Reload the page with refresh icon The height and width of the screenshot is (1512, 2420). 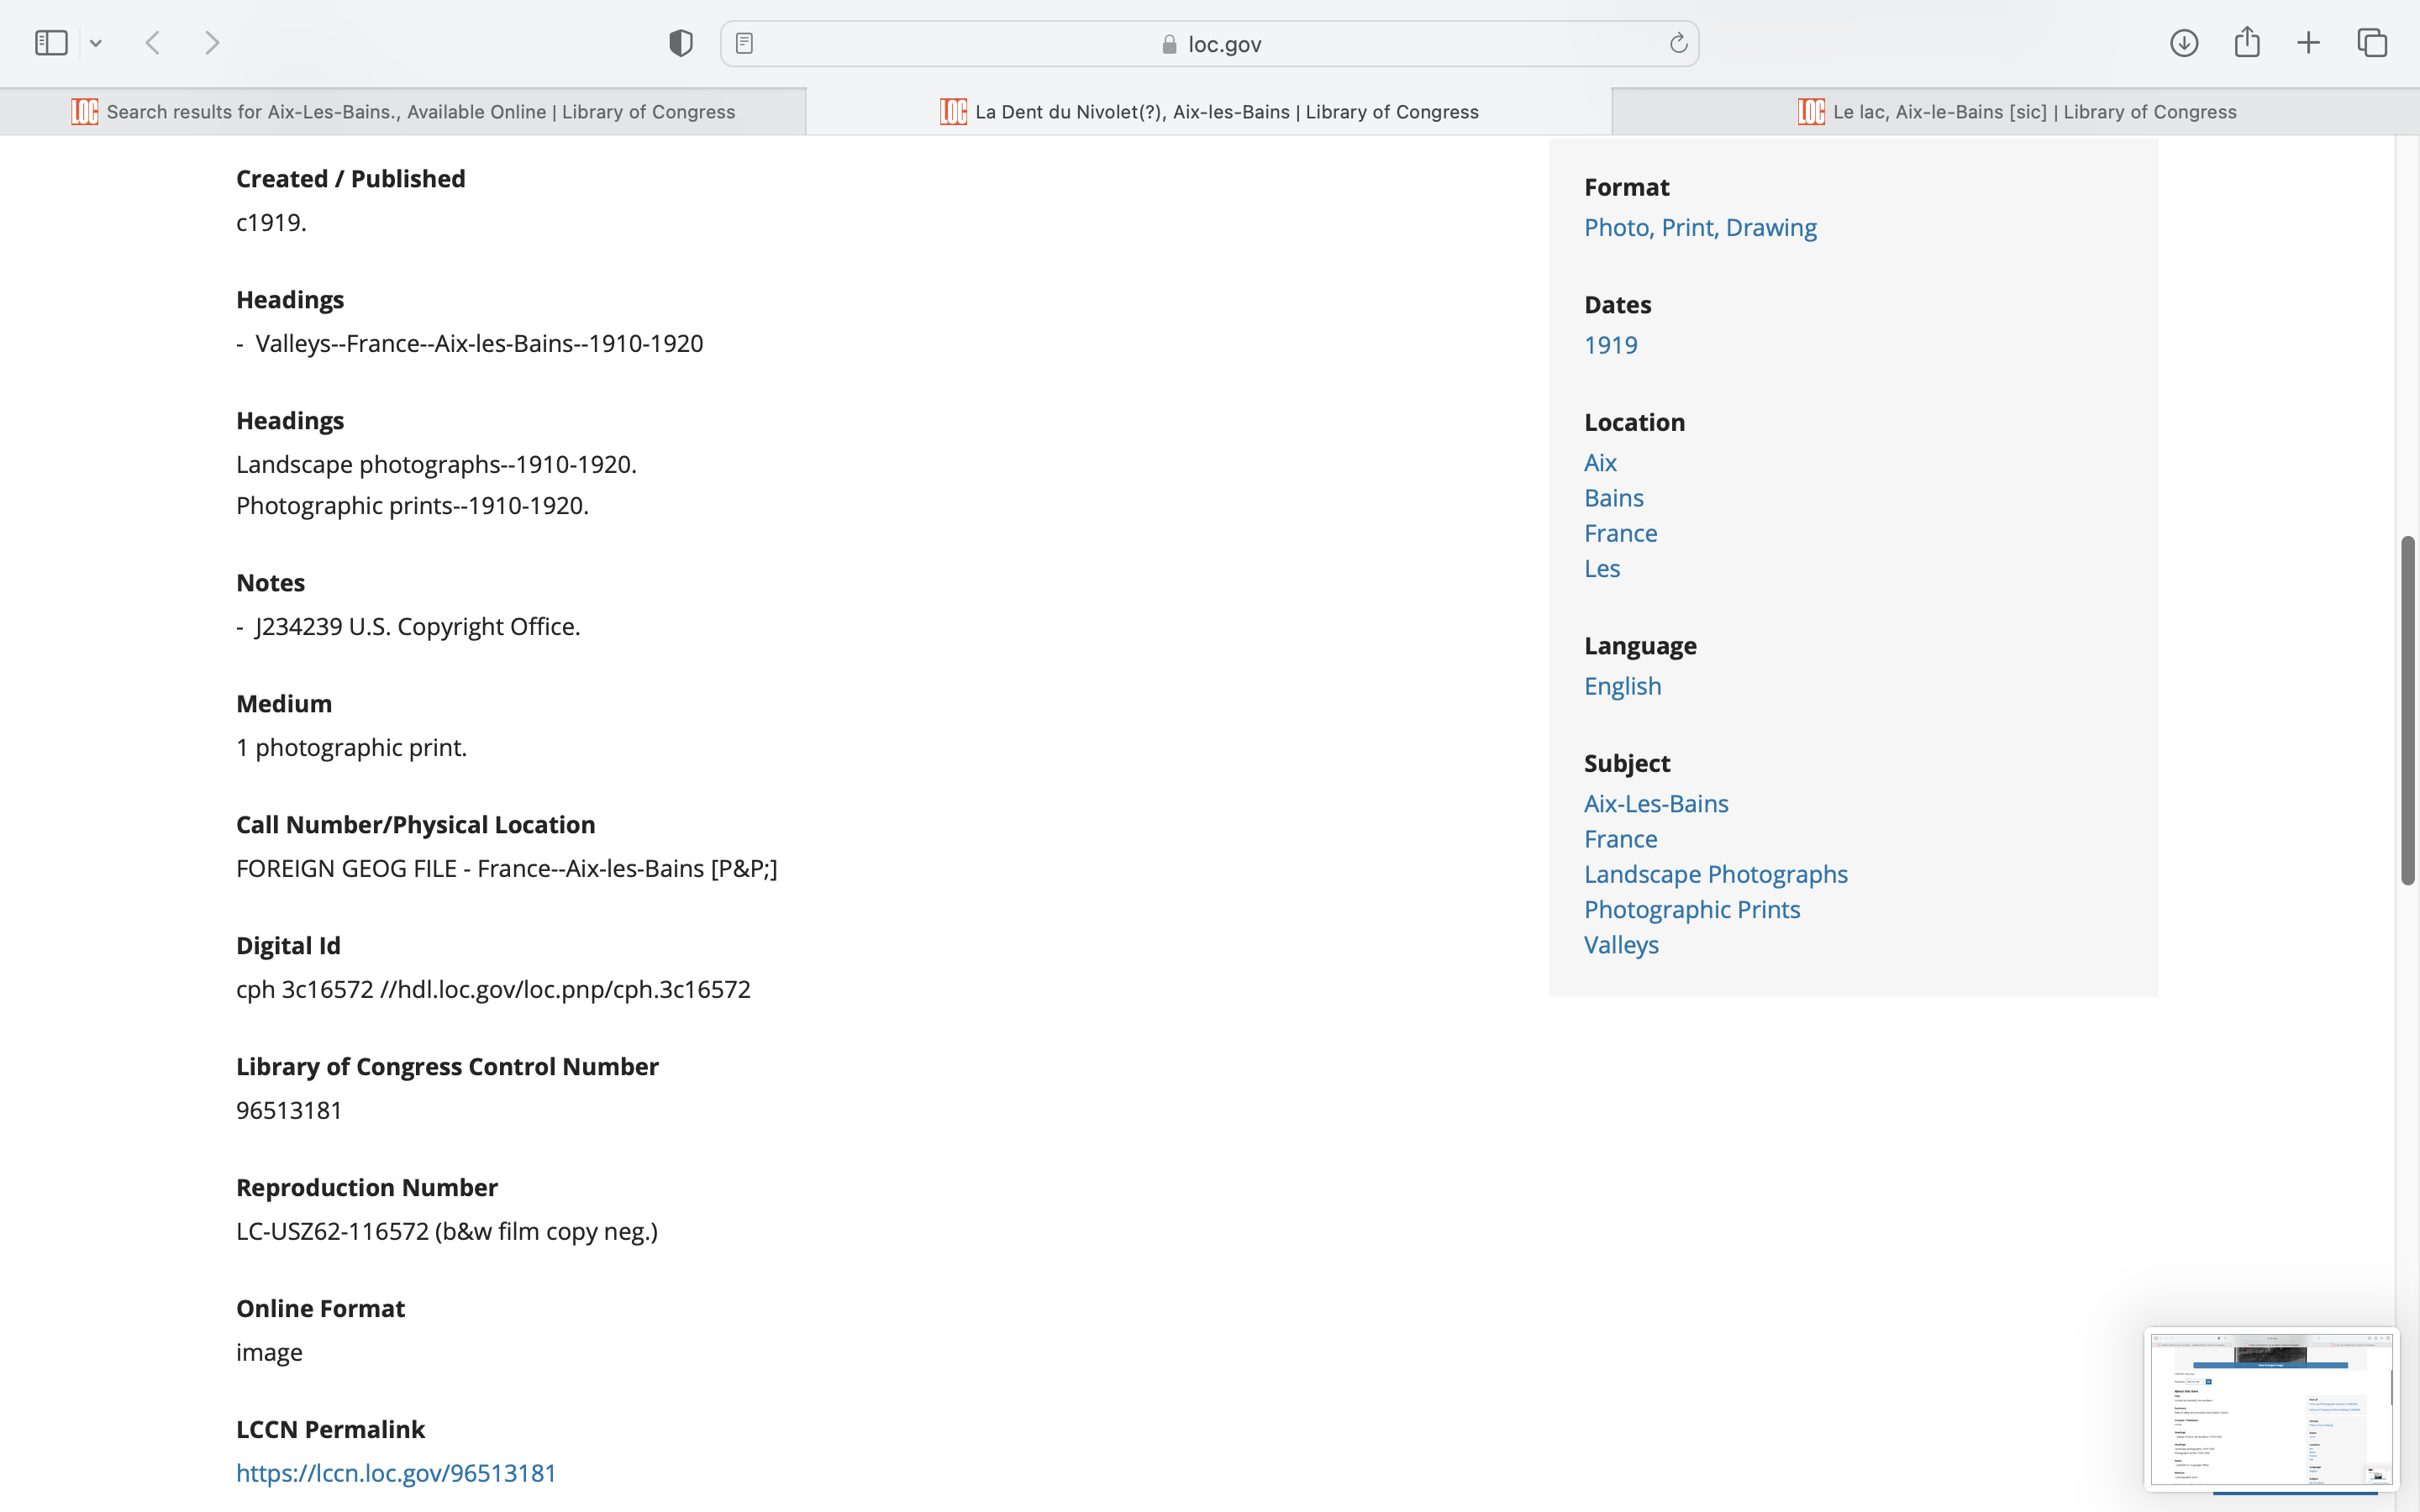[x=1678, y=43]
